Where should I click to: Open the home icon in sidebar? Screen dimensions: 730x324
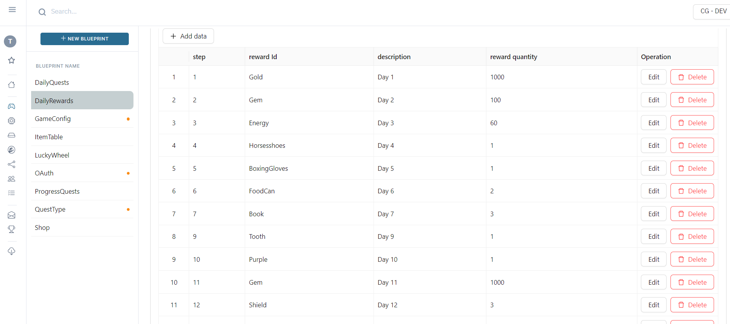12,85
